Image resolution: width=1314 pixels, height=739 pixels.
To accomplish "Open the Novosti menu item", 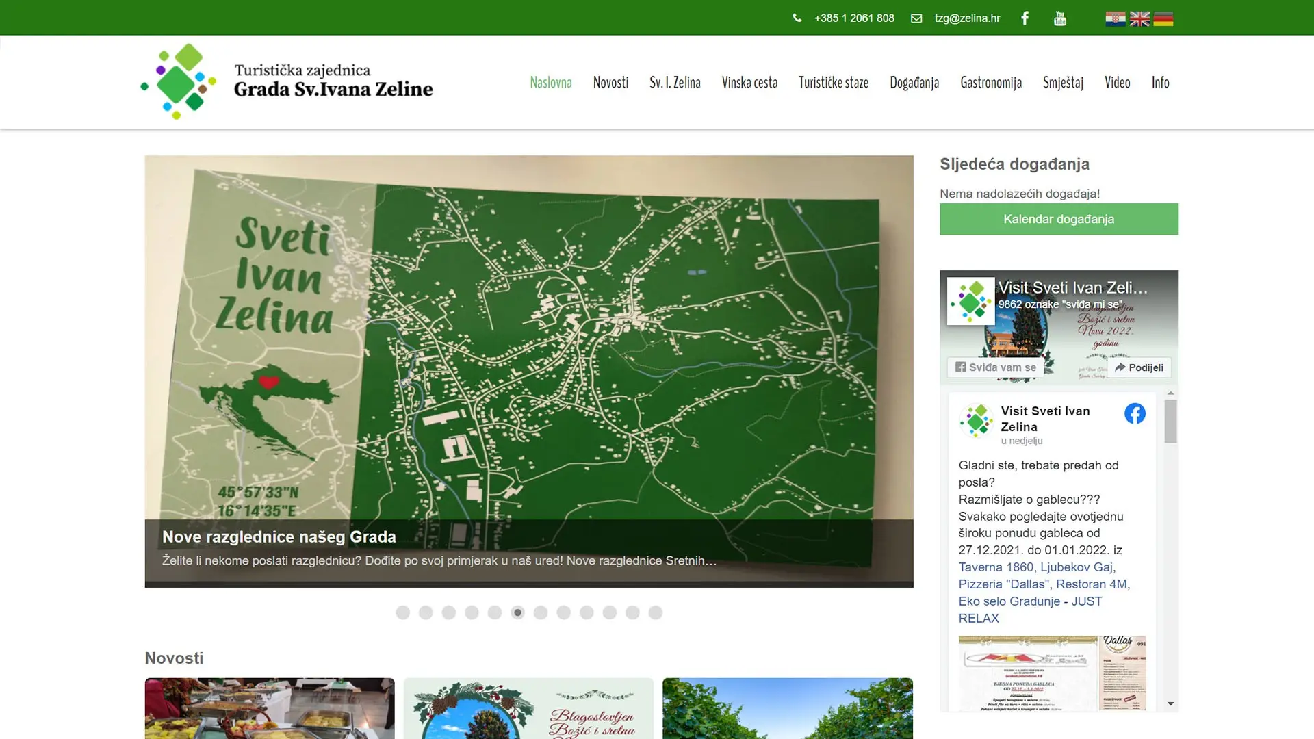I will 610,83.
